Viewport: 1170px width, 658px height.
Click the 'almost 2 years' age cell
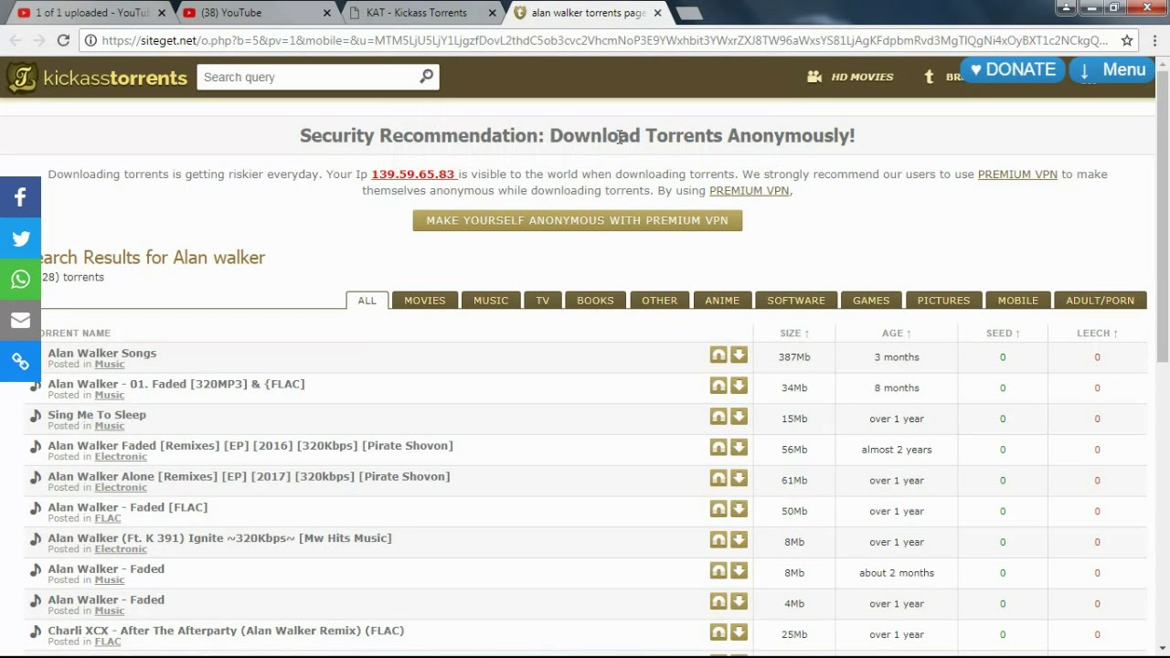(897, 450)
